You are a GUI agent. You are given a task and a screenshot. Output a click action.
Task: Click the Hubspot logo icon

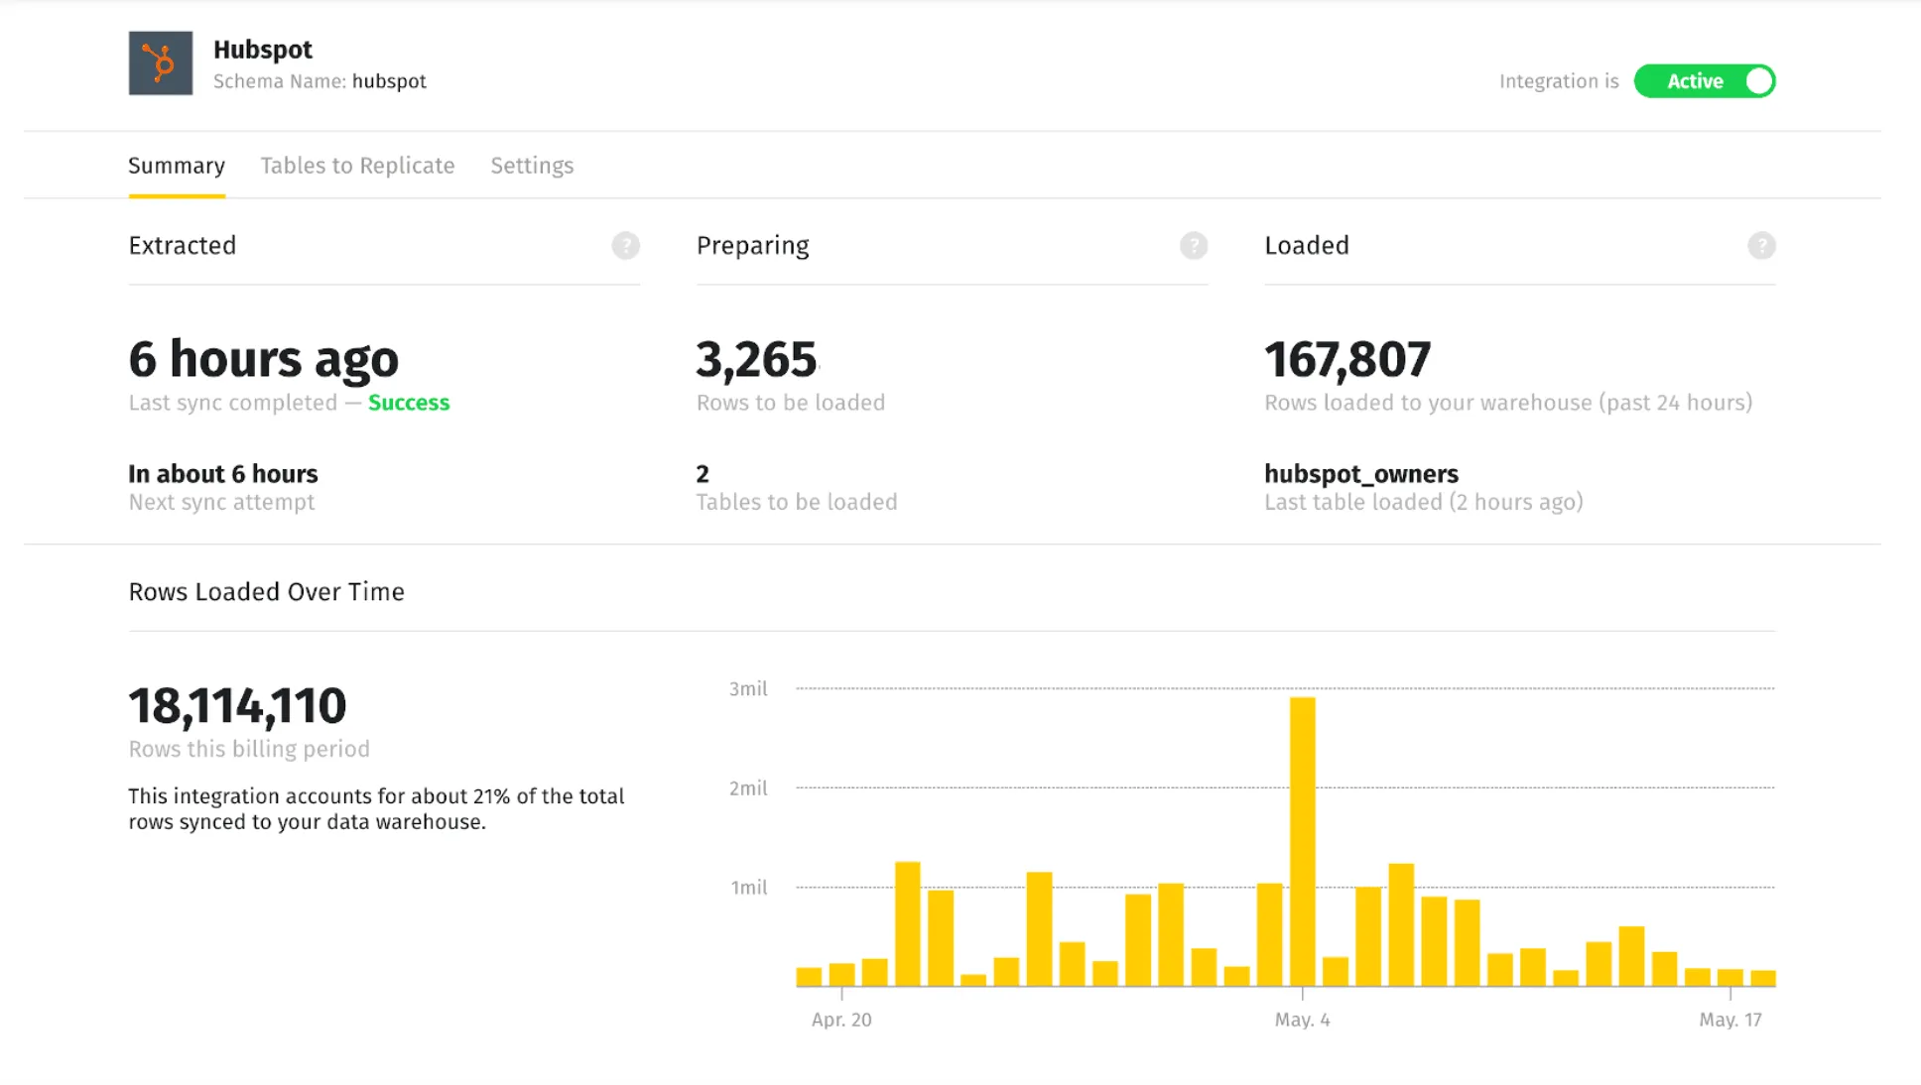(x=160, y=63)
